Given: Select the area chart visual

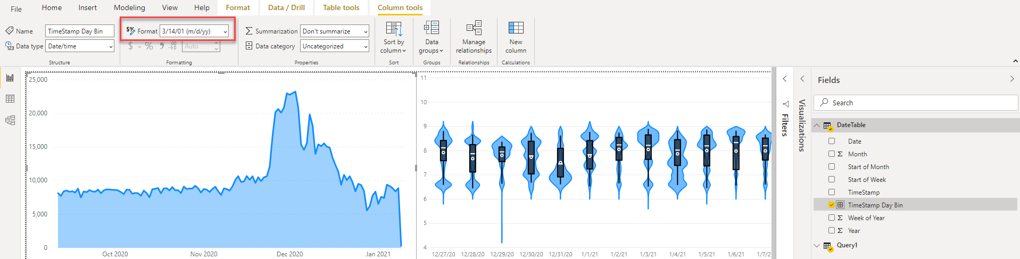Looking at the screenshot, I should click(221, 165).
